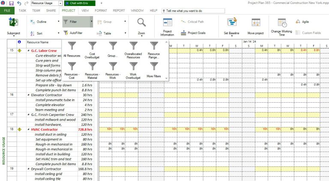
Task: Click the Save icon in quick access toolbar
Action: point(11,3)
